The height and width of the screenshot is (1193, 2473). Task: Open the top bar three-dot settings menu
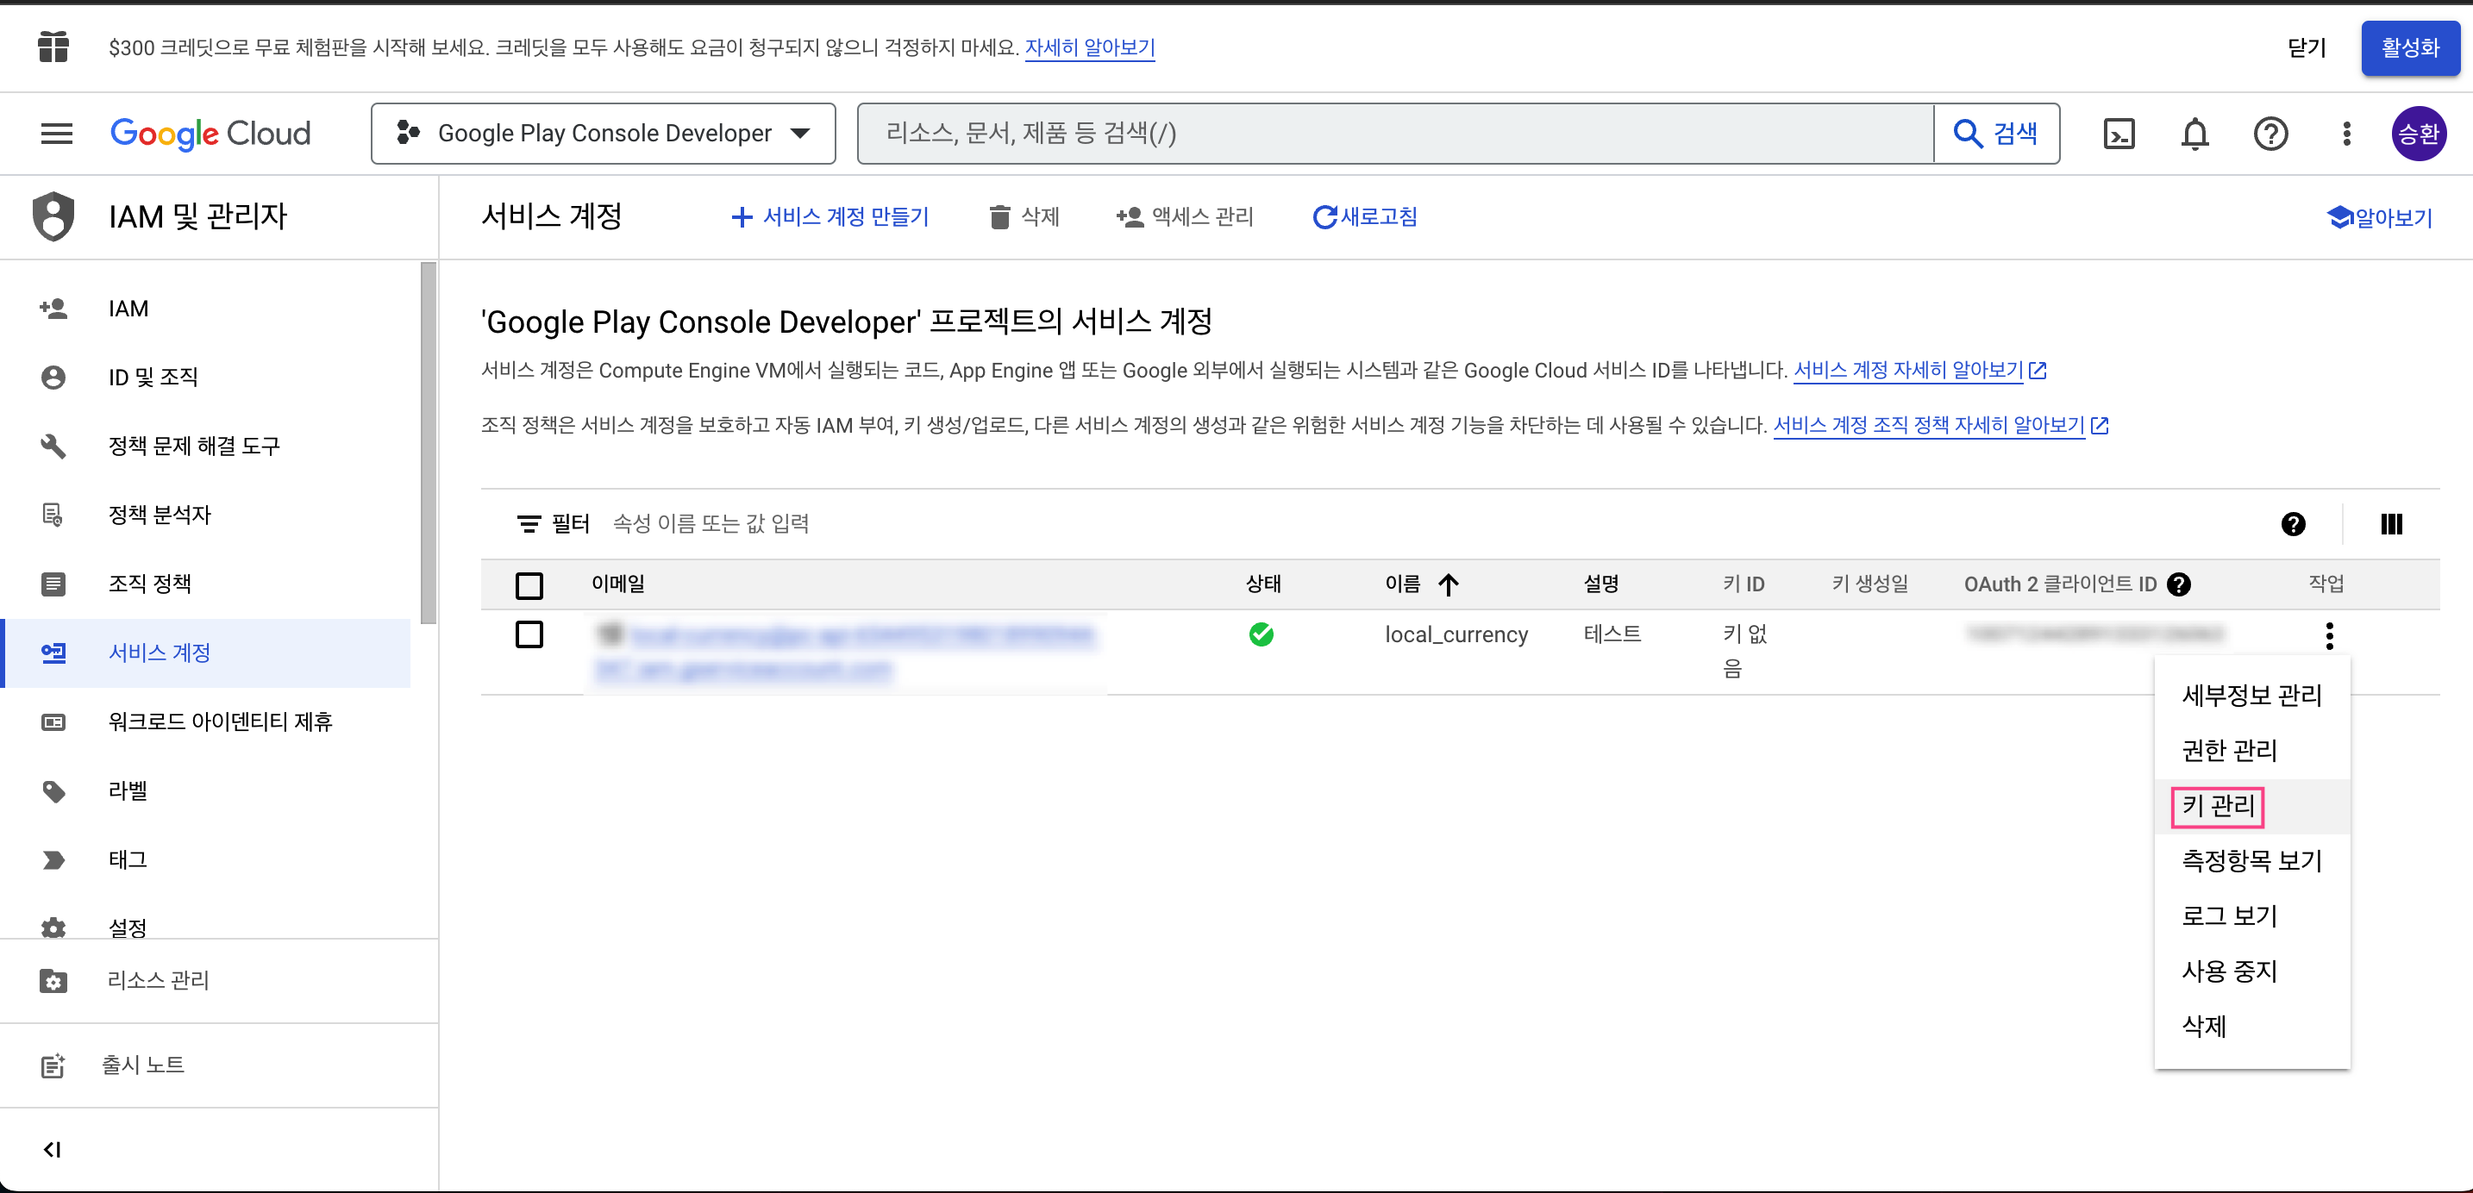2345,134
